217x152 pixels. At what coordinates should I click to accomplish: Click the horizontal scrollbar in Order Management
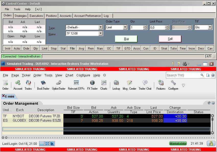pos(106,129)
